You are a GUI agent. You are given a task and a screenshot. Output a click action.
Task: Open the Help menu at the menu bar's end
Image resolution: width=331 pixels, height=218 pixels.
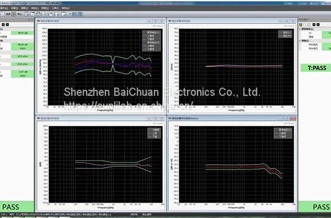66,8
